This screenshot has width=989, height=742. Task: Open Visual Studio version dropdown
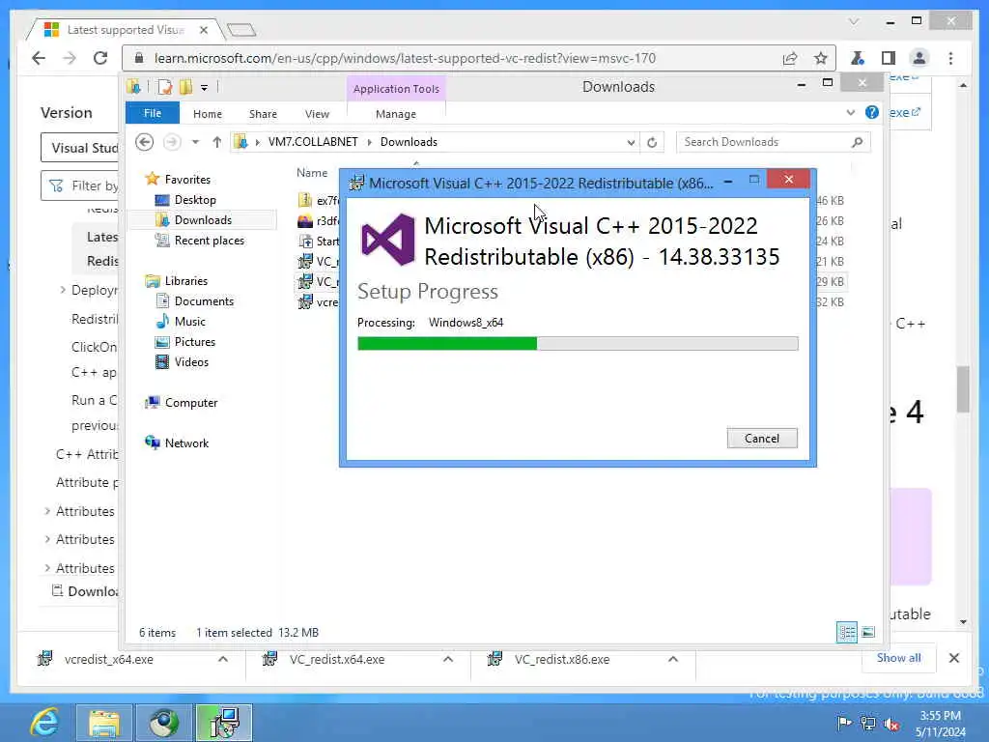coord(79,148)
